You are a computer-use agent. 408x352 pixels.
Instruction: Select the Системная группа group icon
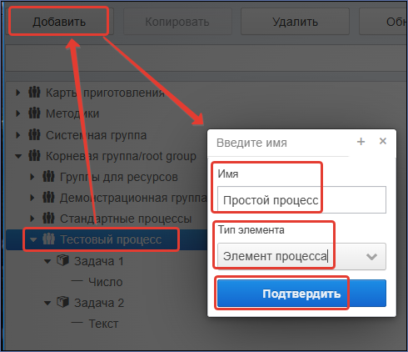[34, 135]
